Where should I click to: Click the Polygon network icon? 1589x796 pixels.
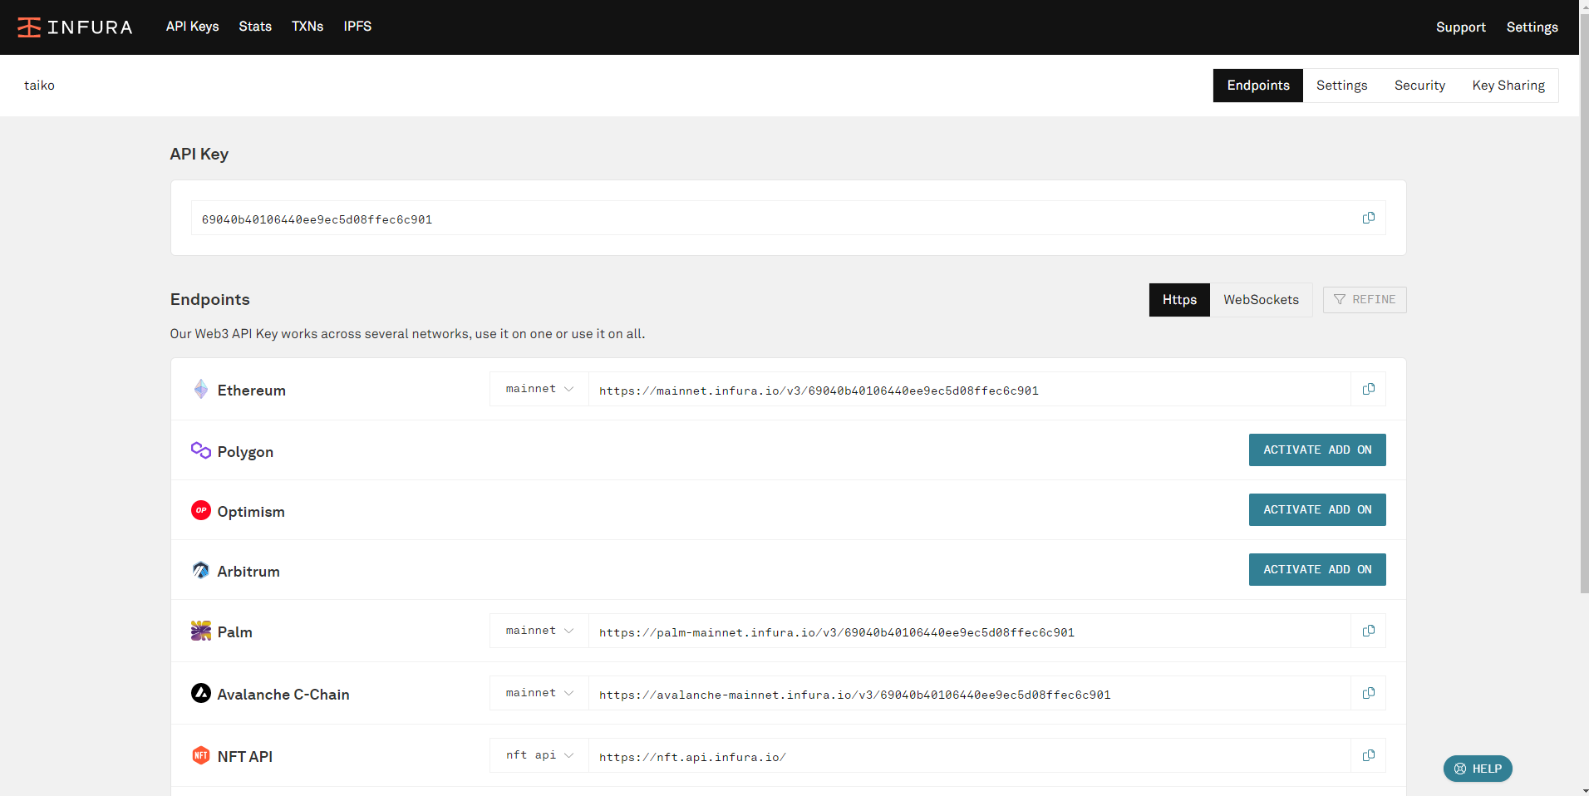click(x=201, y=450)
